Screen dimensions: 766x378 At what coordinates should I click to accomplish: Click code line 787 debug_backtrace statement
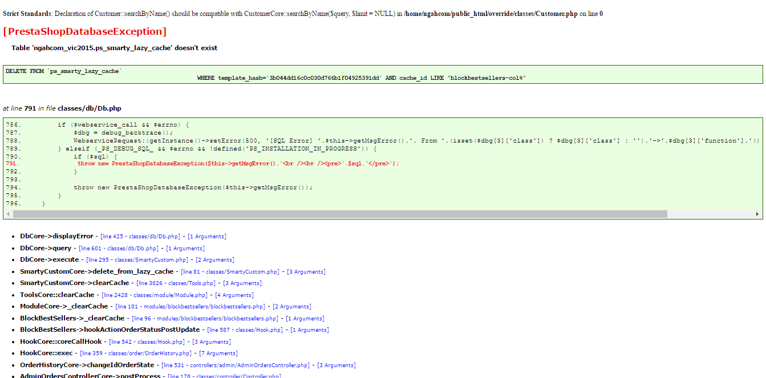[x=123, y=133]
